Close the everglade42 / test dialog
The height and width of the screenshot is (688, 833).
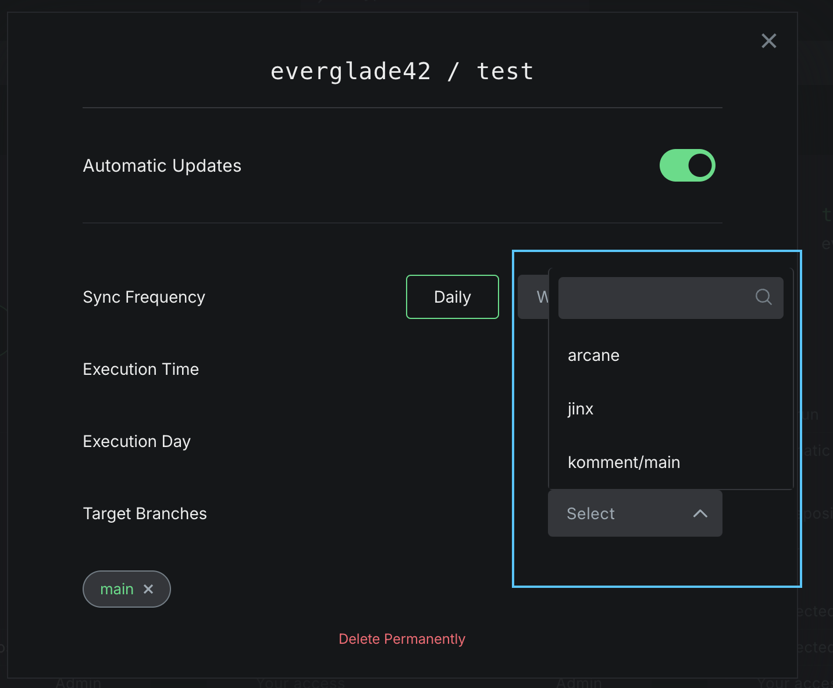tap(769, 41)
